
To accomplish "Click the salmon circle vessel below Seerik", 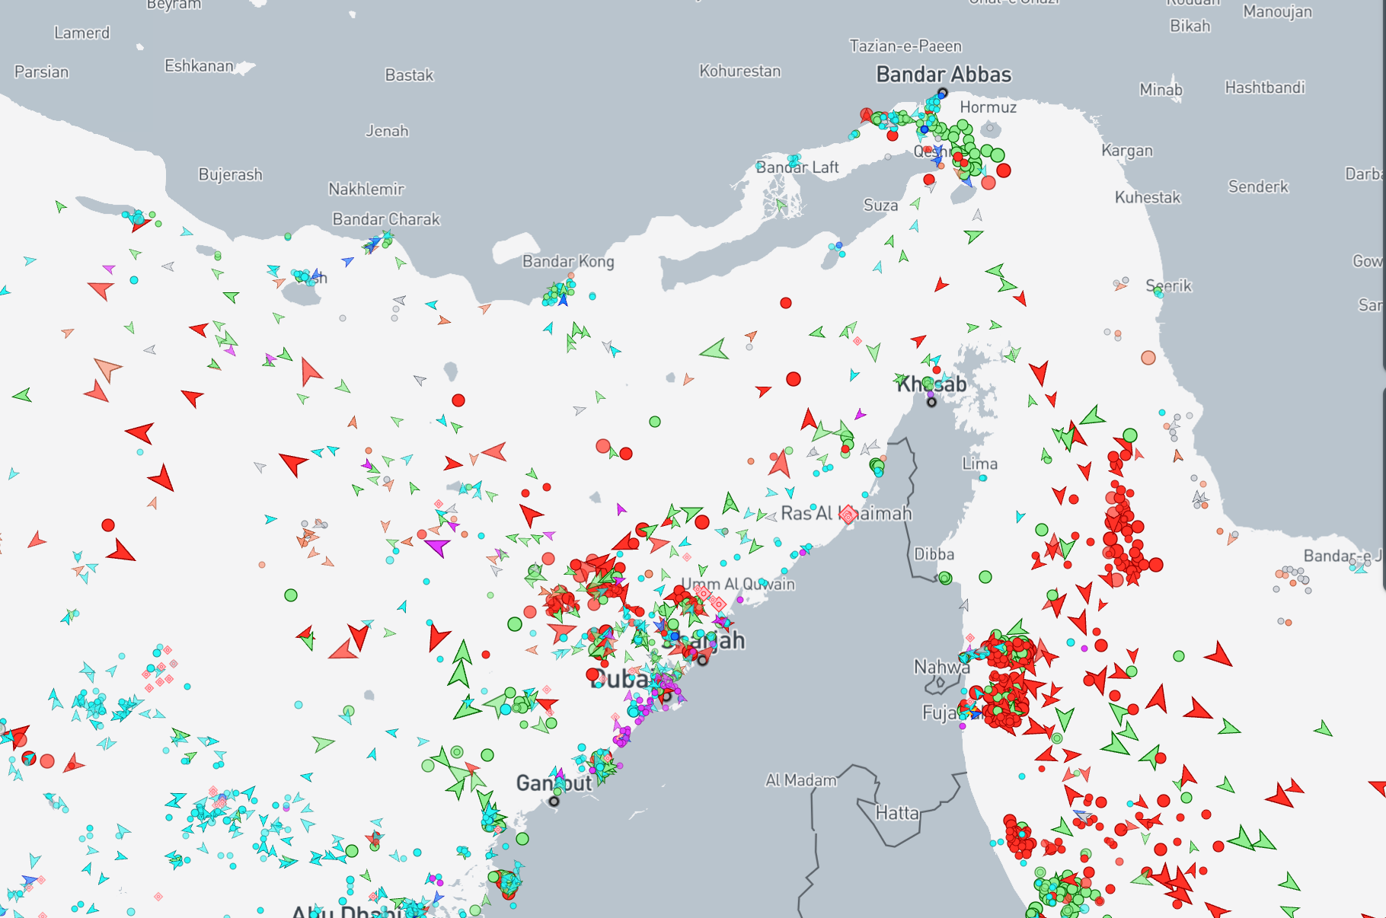I will [1148, 358].
